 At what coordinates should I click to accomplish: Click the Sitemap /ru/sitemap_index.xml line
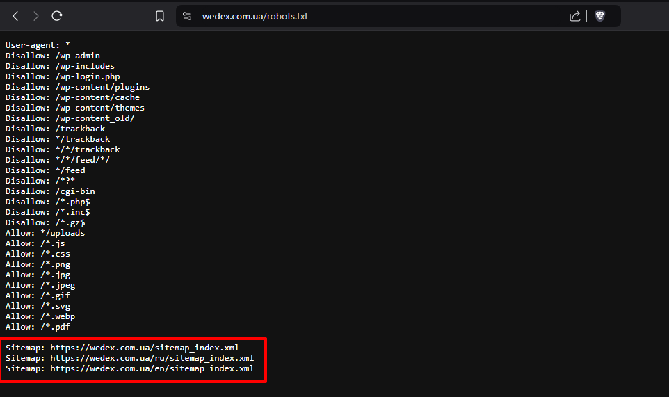130,358
